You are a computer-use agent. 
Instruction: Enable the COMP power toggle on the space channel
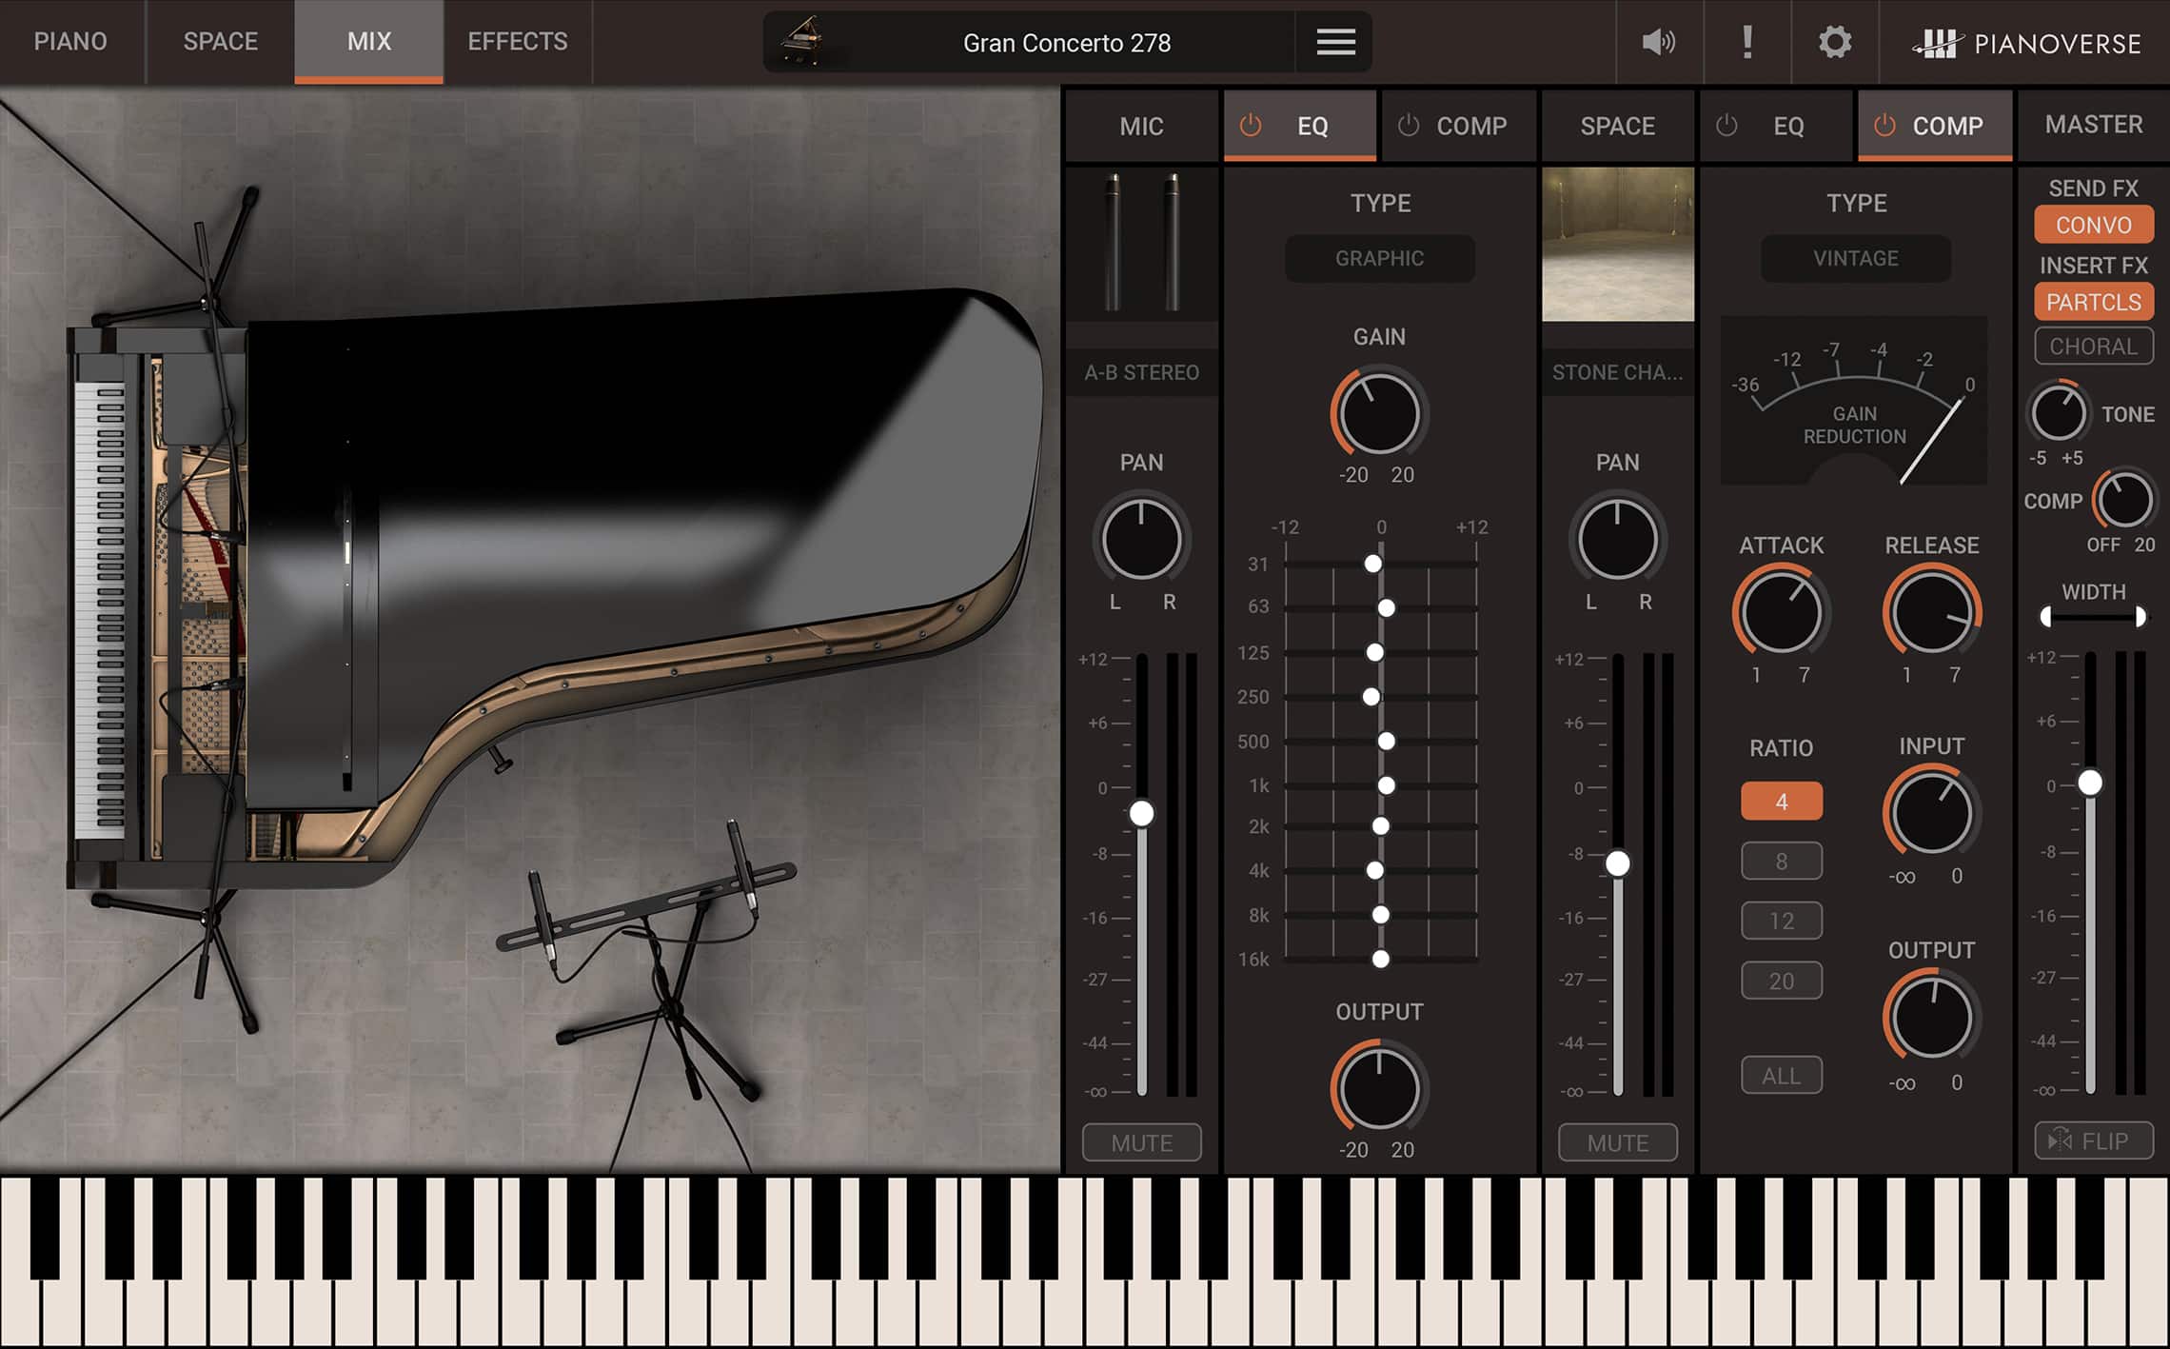(1884, 125)
